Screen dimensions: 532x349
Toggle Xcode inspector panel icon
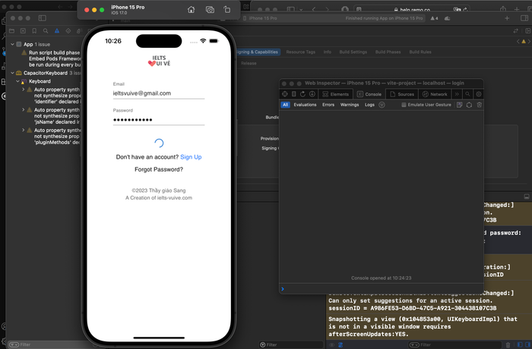coord(524,18)
